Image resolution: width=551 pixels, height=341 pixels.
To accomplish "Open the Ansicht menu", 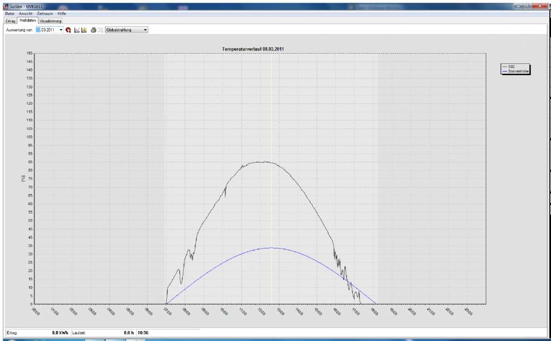I will tap(25, 13).
